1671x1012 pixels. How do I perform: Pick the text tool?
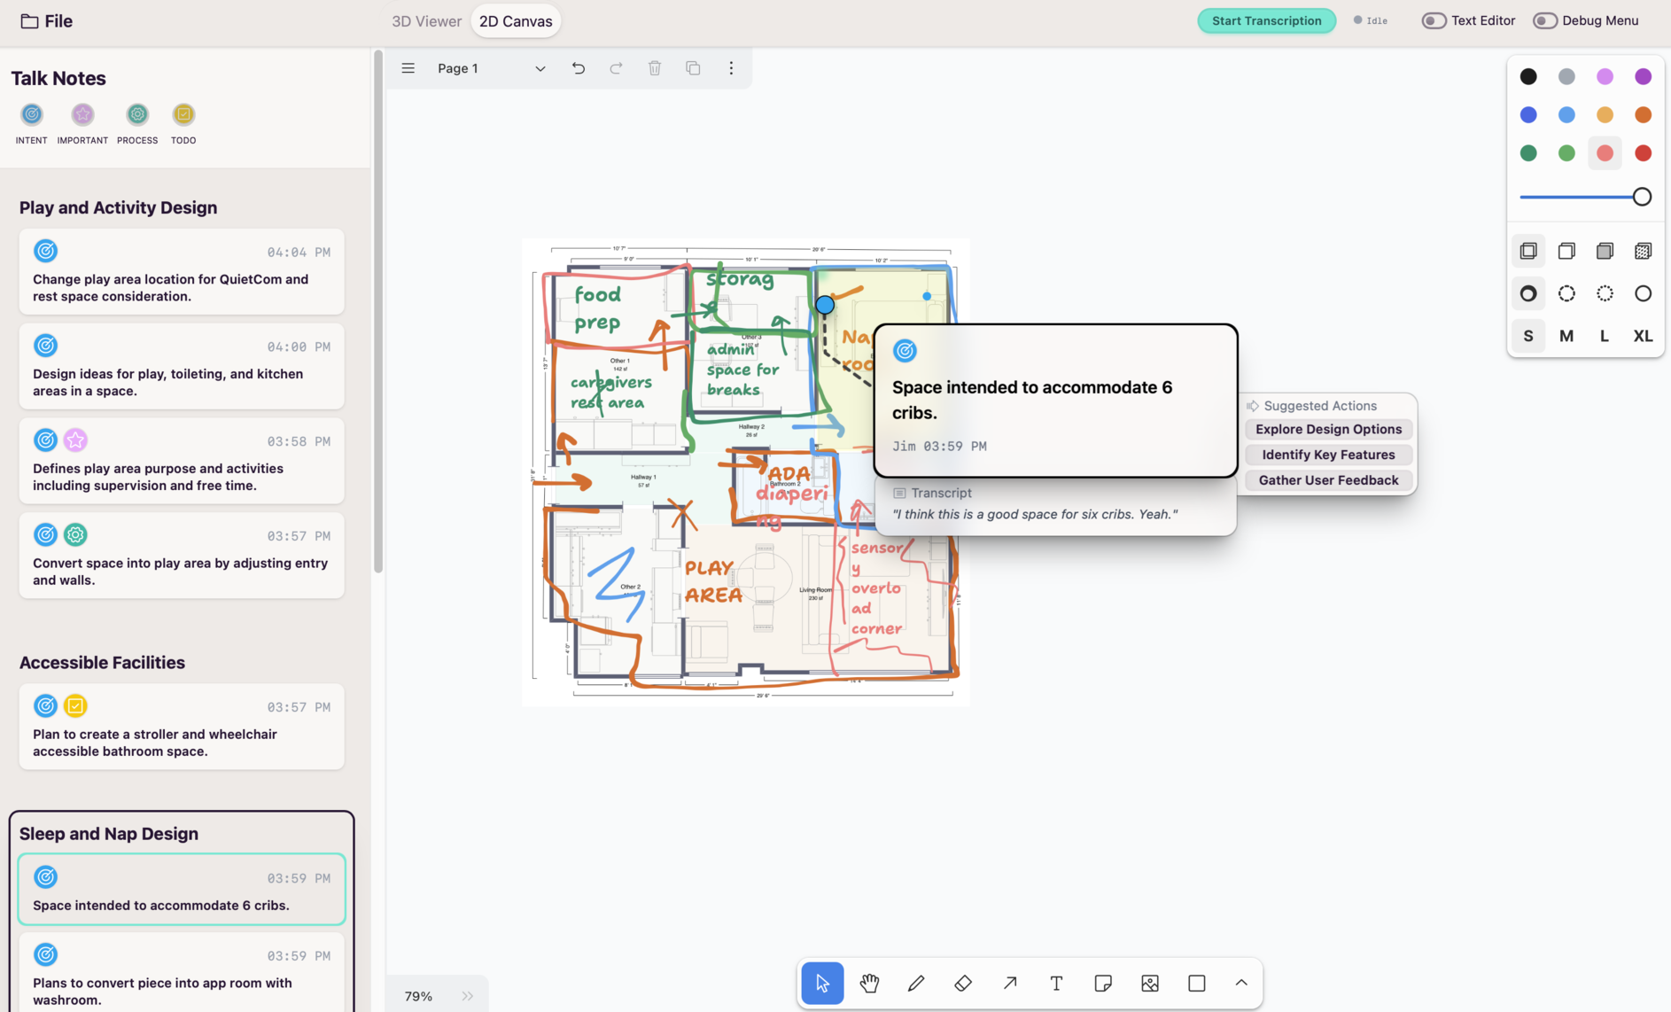pyautogui.click(x=1056, y=983)
